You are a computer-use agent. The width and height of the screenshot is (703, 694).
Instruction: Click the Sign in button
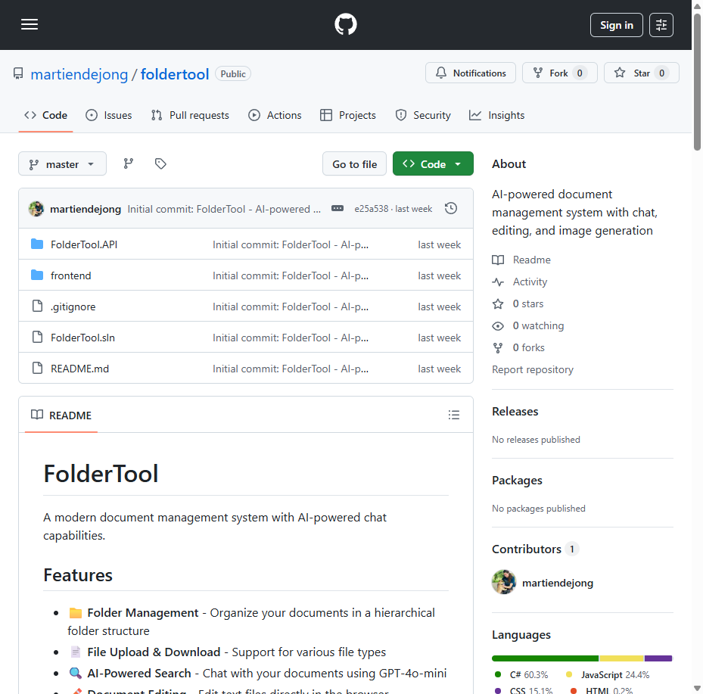pos(617,25)
